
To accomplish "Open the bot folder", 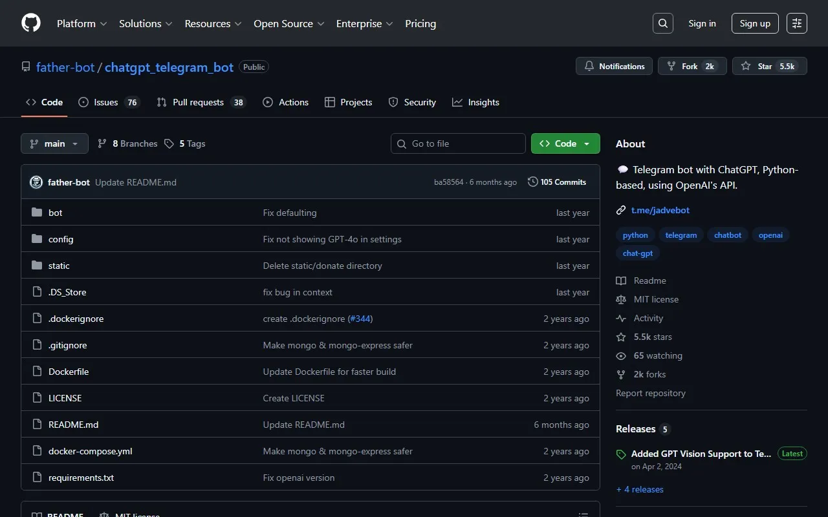I will pyautogui.click(x=56, y=213).
